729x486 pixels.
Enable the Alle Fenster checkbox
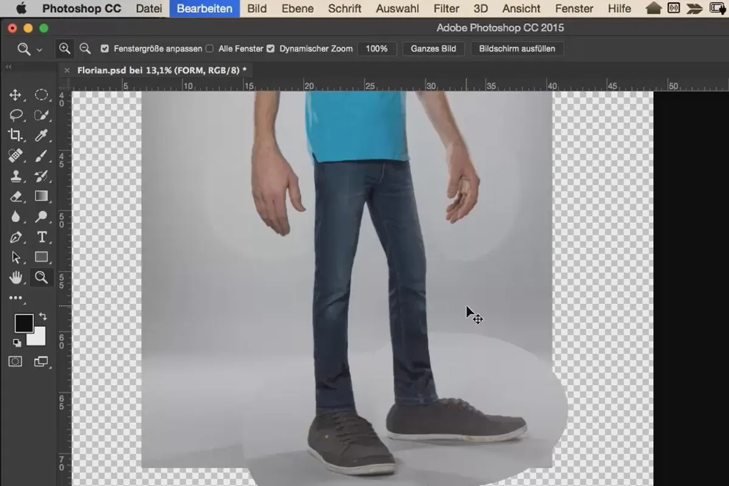pos(210,49)
